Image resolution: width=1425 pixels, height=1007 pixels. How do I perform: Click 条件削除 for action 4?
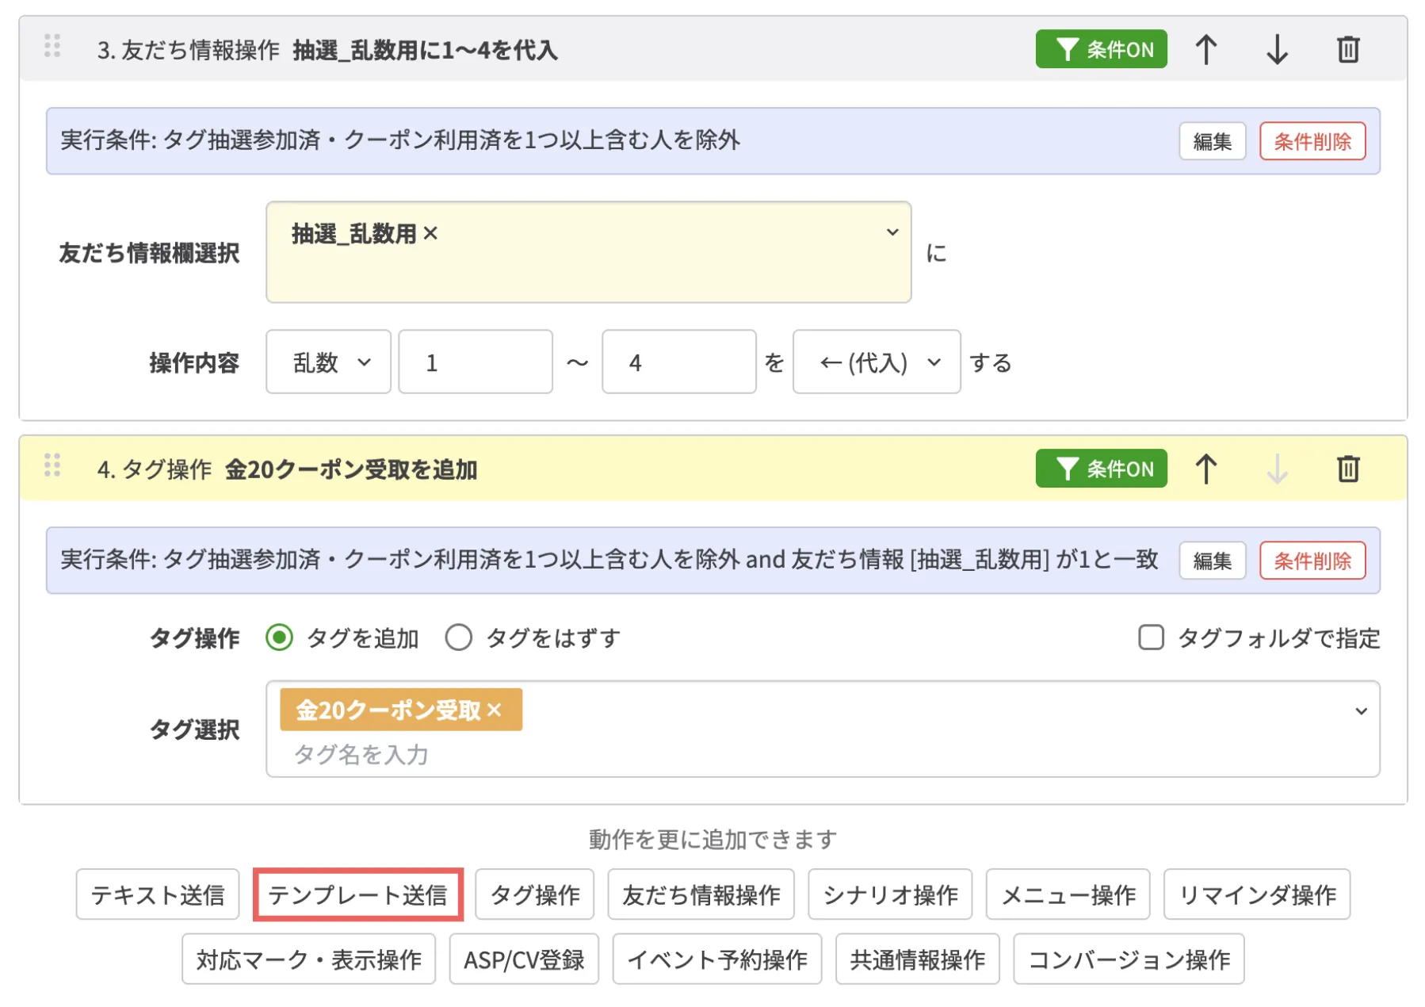(x=1312, y=561)
